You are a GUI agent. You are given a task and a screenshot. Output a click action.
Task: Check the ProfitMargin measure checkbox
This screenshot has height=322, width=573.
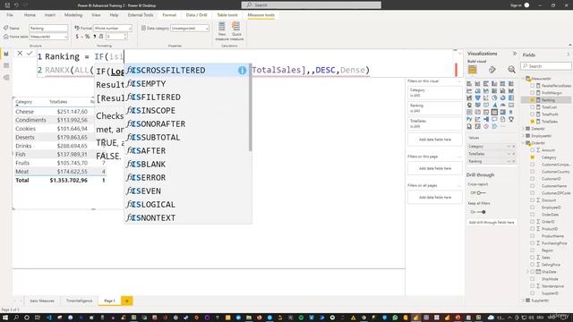(533, 93)
